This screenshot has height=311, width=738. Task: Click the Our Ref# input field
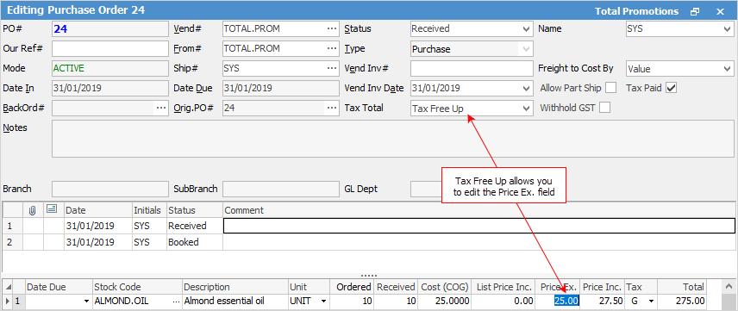point(109,48)
